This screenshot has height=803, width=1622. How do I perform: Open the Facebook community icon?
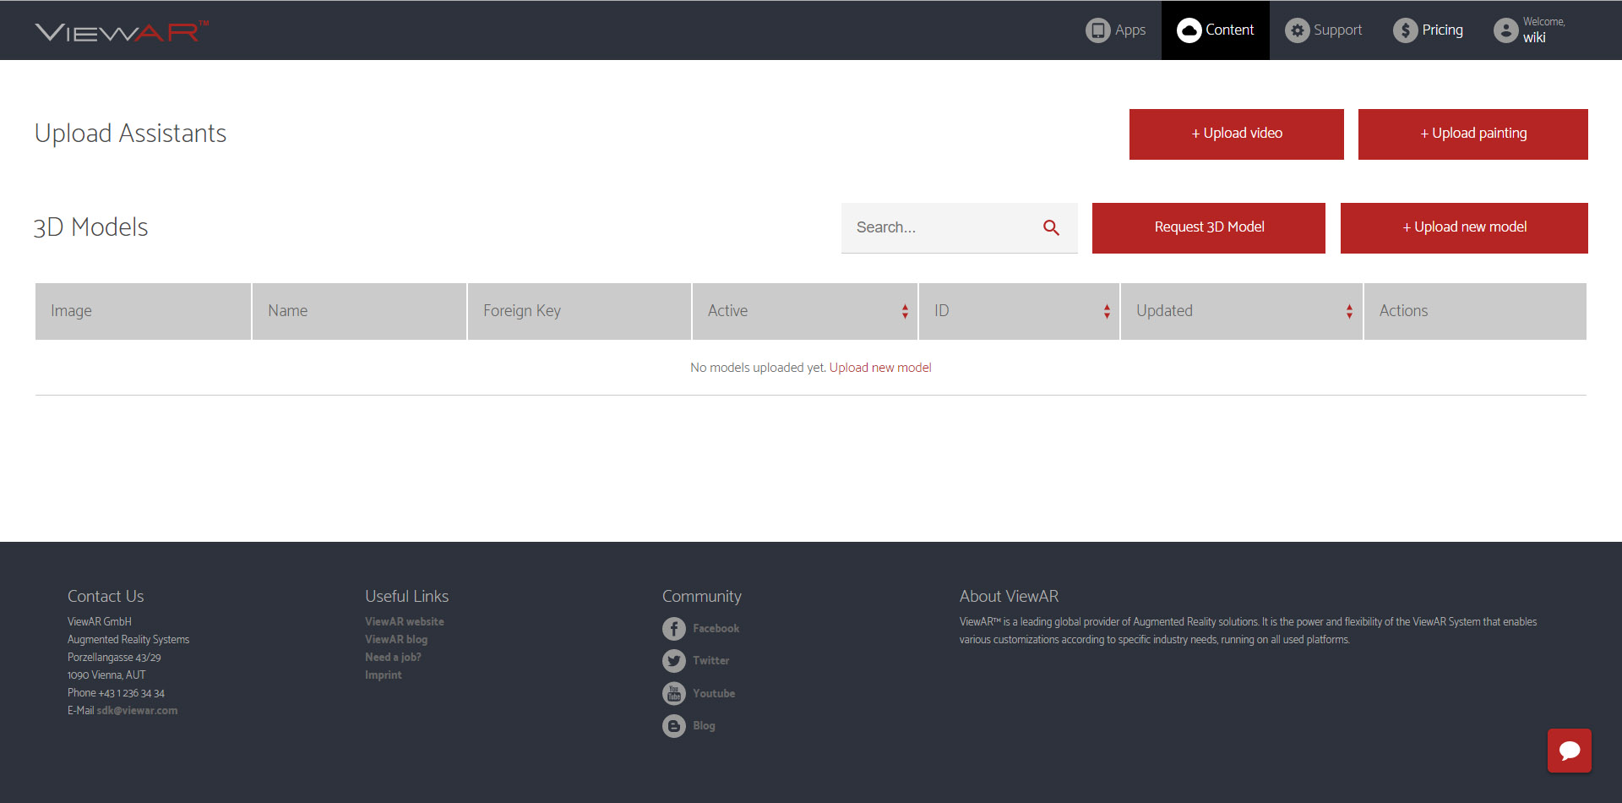(673, 629)
